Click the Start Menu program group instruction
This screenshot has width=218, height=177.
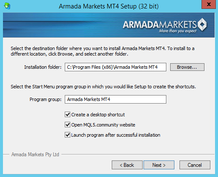pos(103,87)
